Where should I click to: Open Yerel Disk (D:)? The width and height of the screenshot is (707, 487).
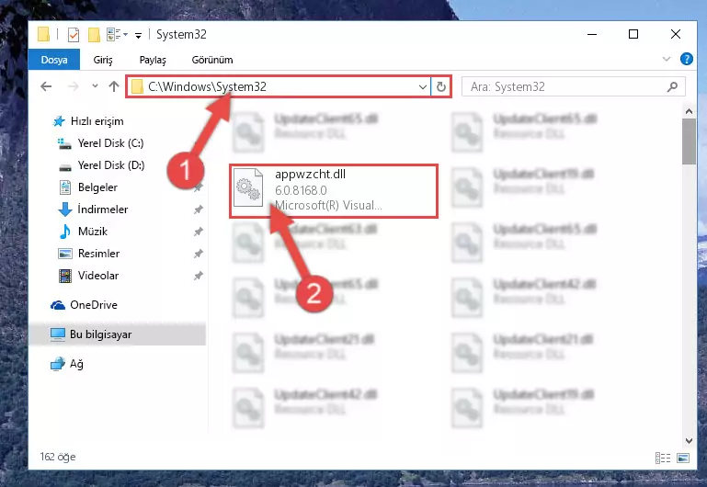(111, 165)
